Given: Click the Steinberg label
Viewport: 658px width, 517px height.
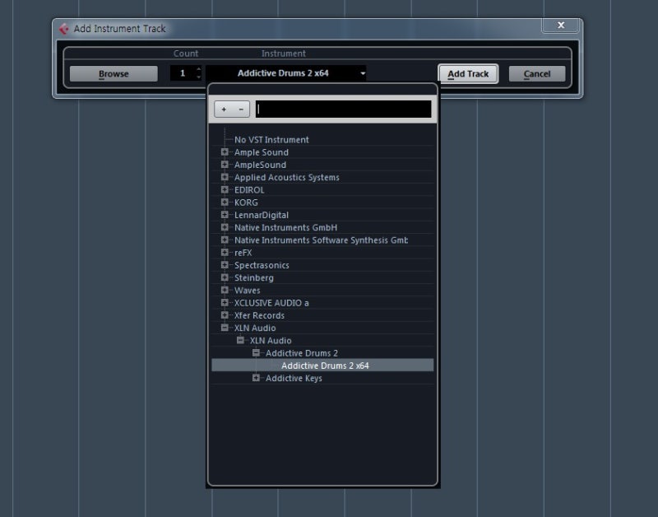Looking at the screenshot, I should (254, 277).
